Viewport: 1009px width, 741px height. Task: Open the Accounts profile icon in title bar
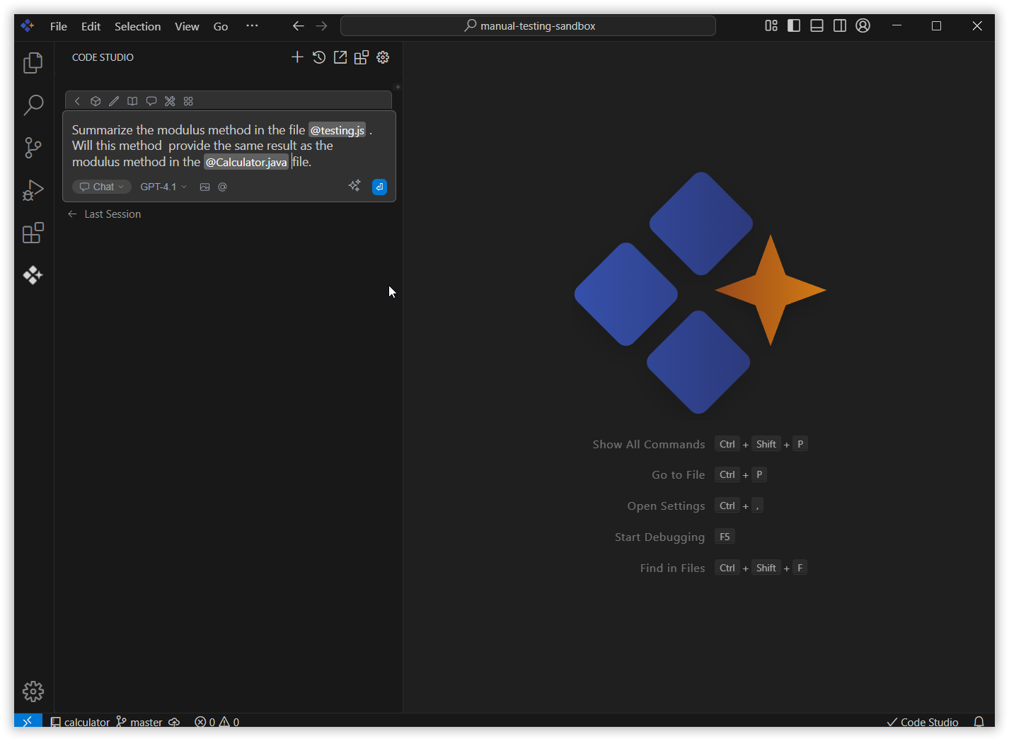863,25
